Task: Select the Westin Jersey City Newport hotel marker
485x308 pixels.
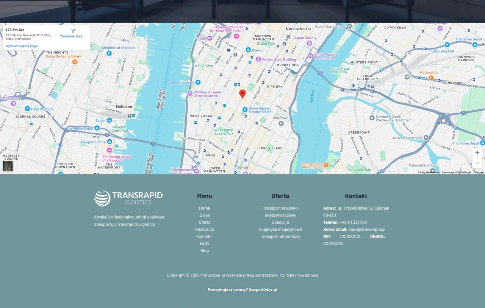Action: (x=110, y=150)
